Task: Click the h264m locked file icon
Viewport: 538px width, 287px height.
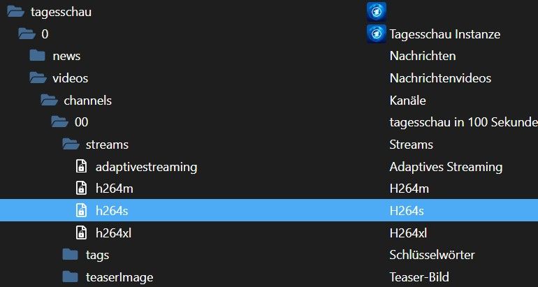Action: pyautogui.click(x=81, y=189)
